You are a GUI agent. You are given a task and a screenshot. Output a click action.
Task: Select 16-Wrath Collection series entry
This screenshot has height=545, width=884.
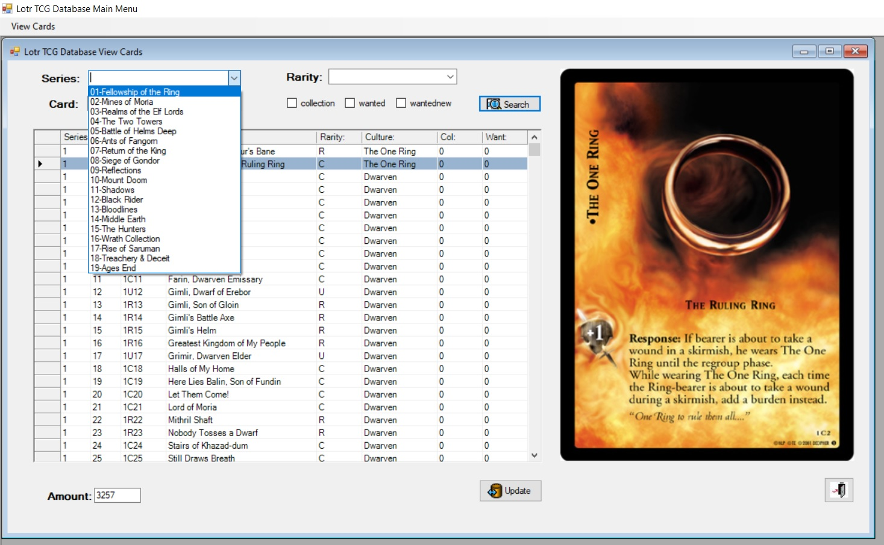click(x=125, y=238)
